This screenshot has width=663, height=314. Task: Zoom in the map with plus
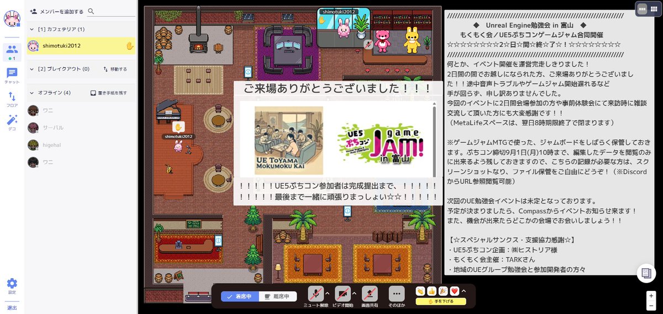pyautogui.click(x=652, y=295)
